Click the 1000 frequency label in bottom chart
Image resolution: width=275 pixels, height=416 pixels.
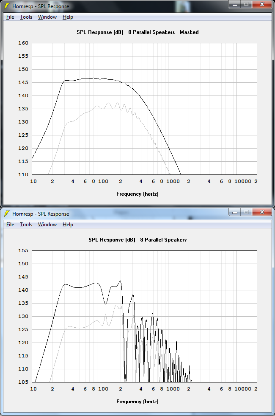173,389
